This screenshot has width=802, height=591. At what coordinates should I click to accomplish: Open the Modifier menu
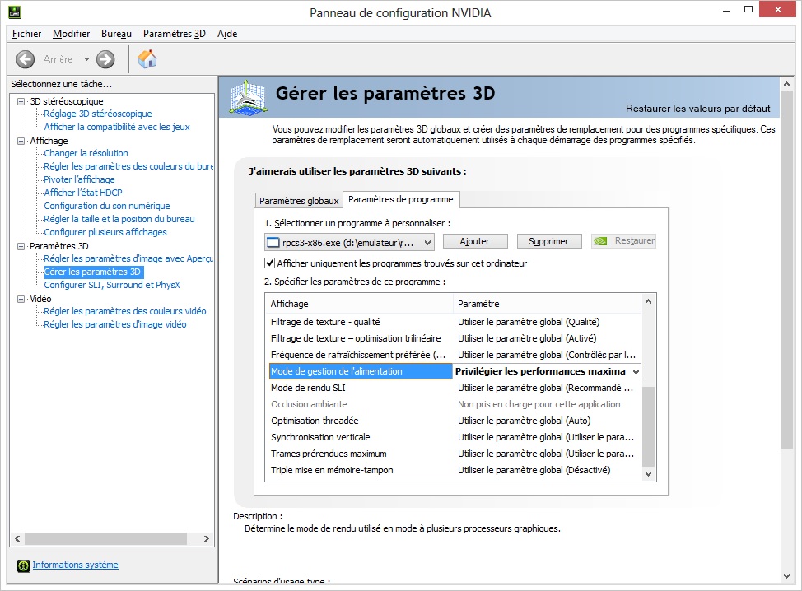(x=71, y=34)
